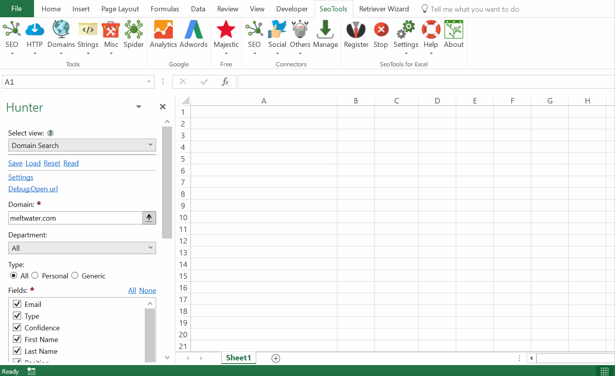The height and width of the screenshot is (376, 615).
Task: Click the cancel formula X icon
Action: (183, 82)
